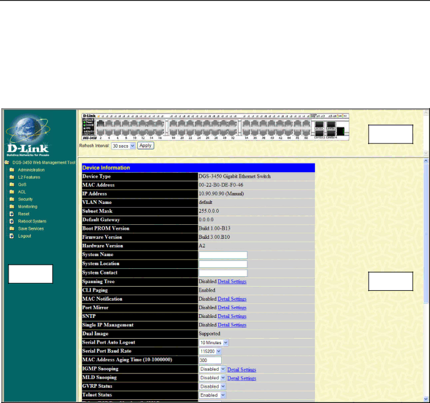Click the System Contact input field

tap(223, 273)
